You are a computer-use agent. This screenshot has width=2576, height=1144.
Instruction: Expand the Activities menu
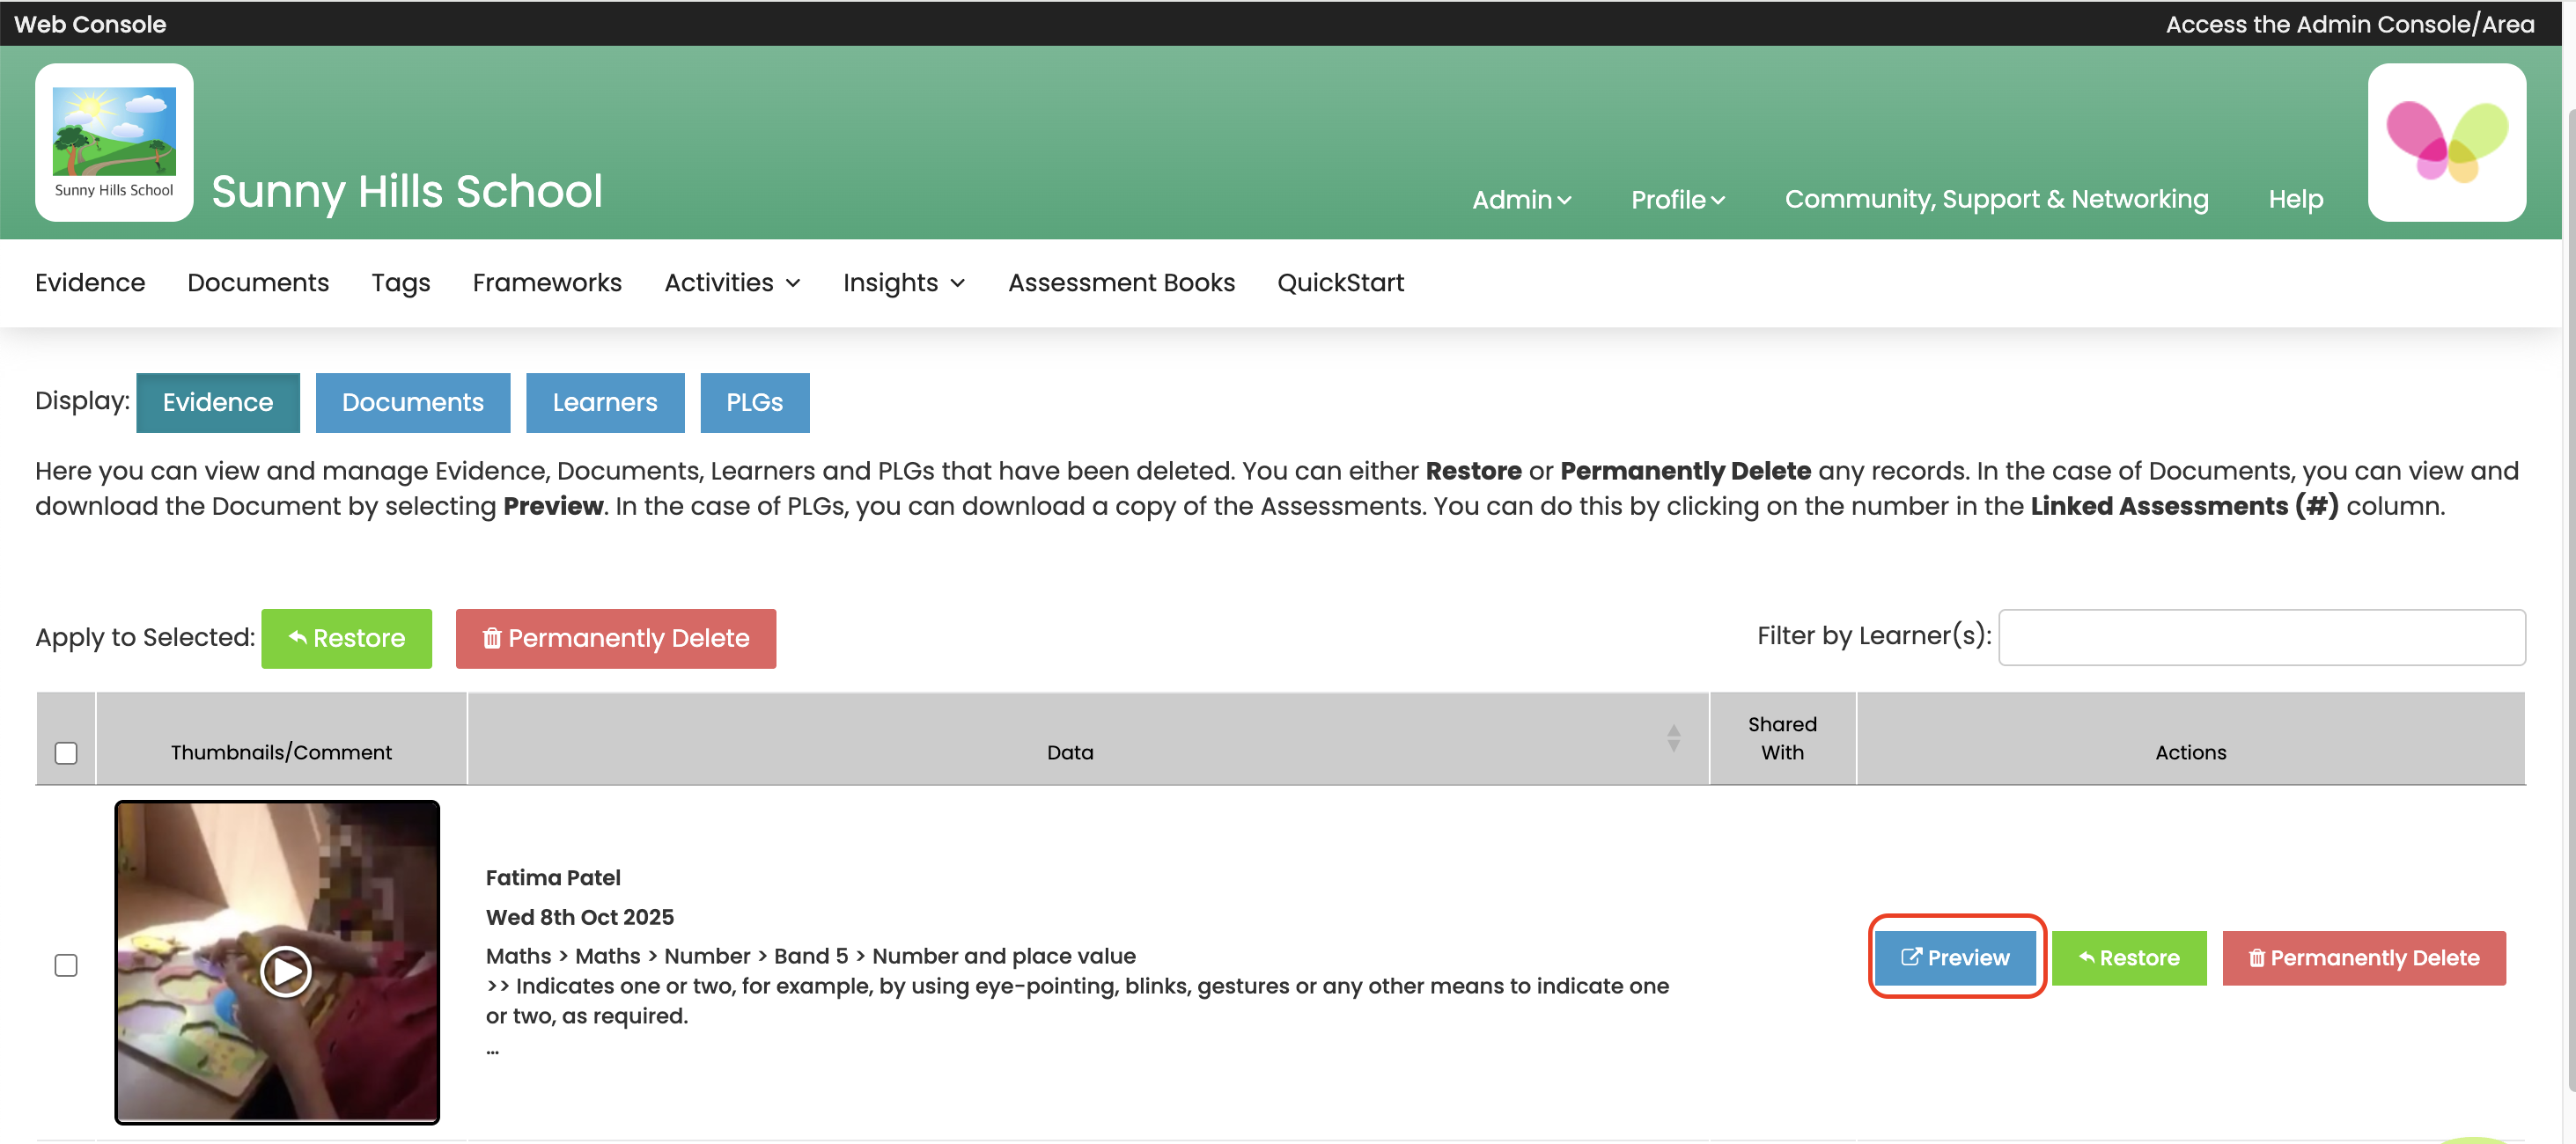(732, 283)
